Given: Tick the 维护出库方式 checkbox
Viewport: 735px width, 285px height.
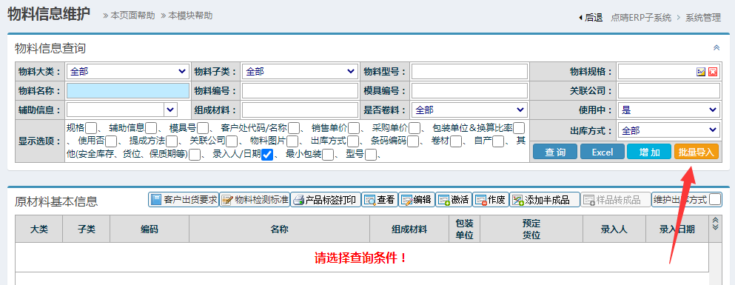Looking at the screenshot, I should tap(715, 200).
